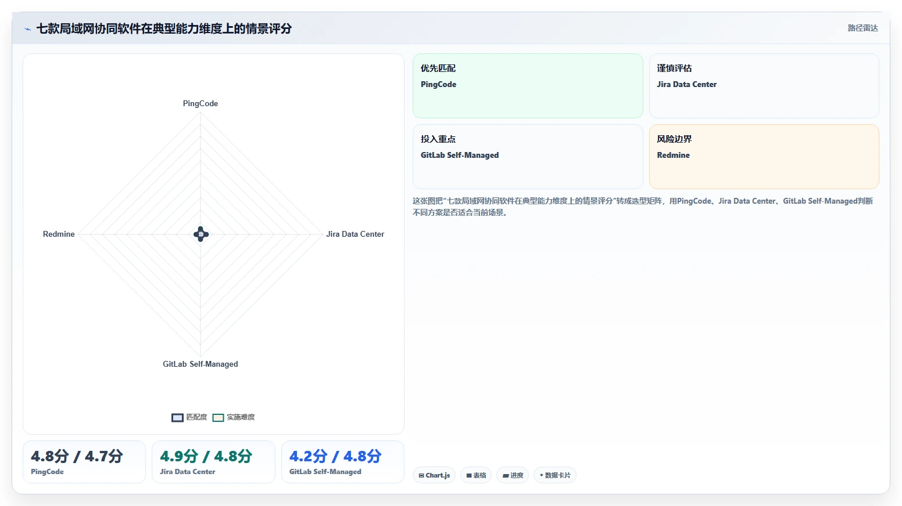Click the 表格 tag
Viewport: 902px width, 506px height.
point(476,475)
